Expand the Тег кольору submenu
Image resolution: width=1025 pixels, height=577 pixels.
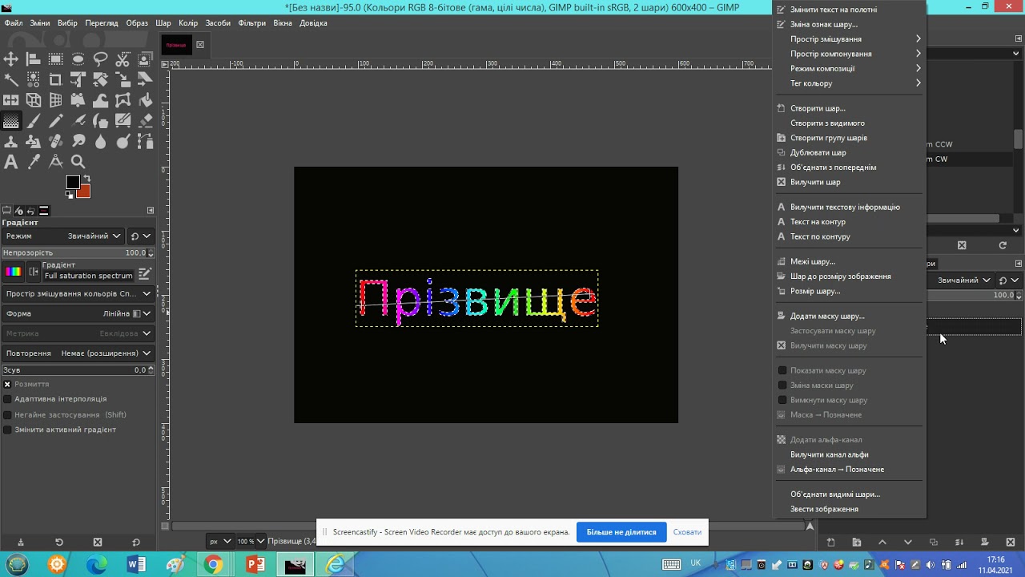tap(849, 83)
